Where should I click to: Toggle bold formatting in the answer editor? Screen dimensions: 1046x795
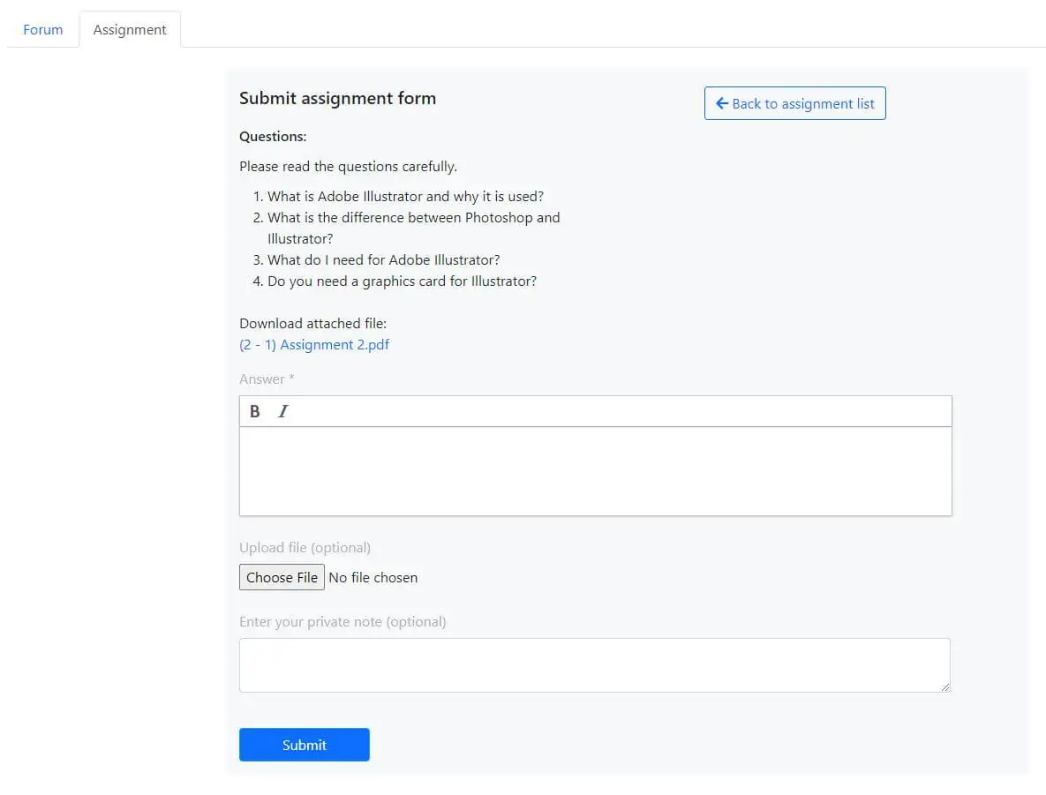click(x=255, y=411)
